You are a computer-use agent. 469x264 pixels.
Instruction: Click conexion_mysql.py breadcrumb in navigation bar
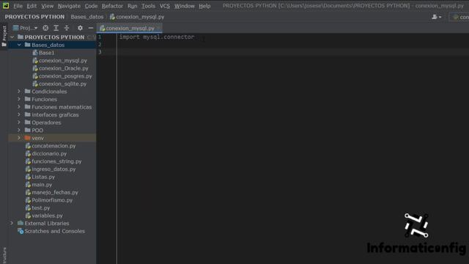[x=137, y=17]
